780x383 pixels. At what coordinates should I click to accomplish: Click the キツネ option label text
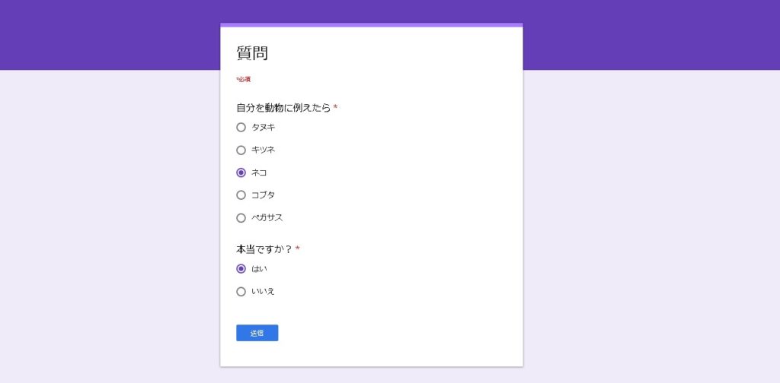tap(264, 150)
